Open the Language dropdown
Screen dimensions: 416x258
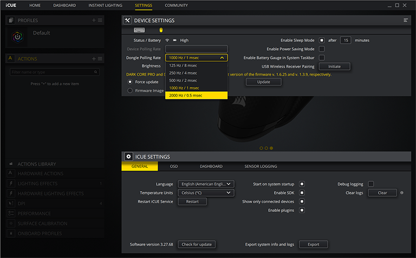206,184
